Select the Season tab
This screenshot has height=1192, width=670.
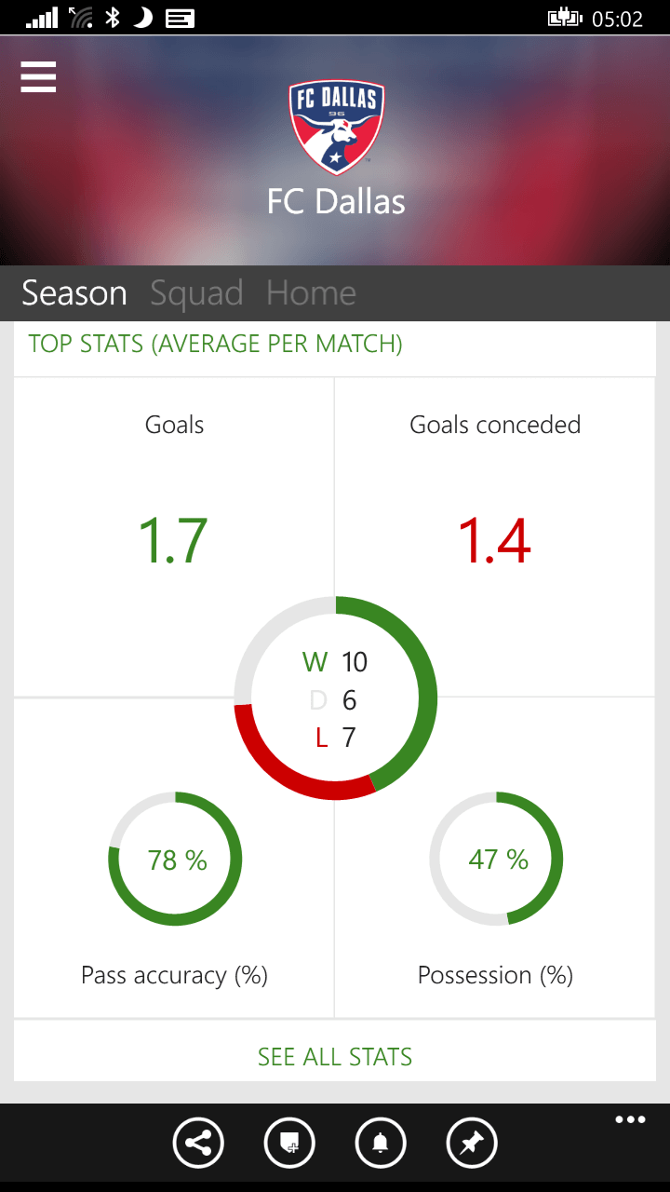(x=74, y=293)
